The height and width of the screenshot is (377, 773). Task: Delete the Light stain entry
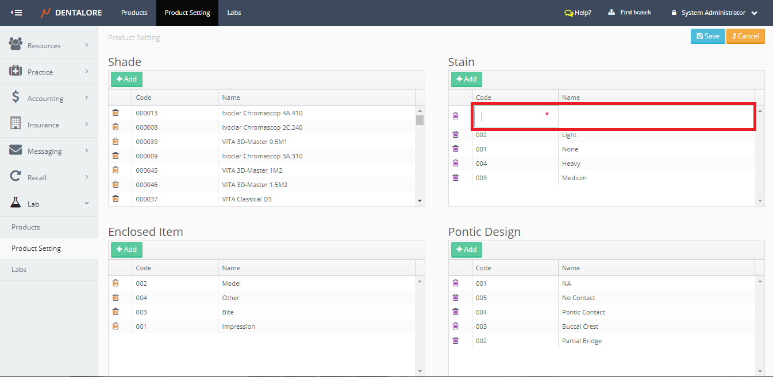[456, 135]
